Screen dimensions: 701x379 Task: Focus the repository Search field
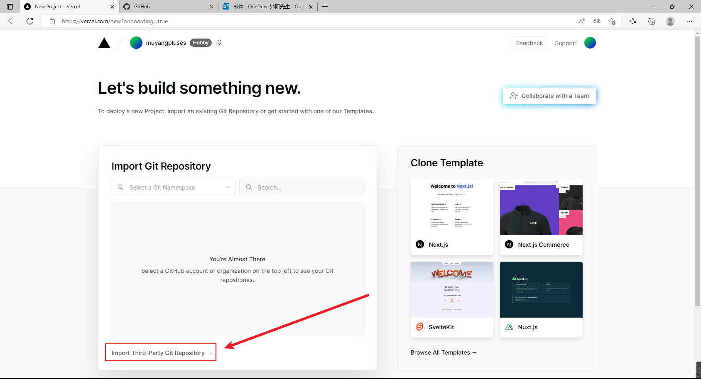307,187
